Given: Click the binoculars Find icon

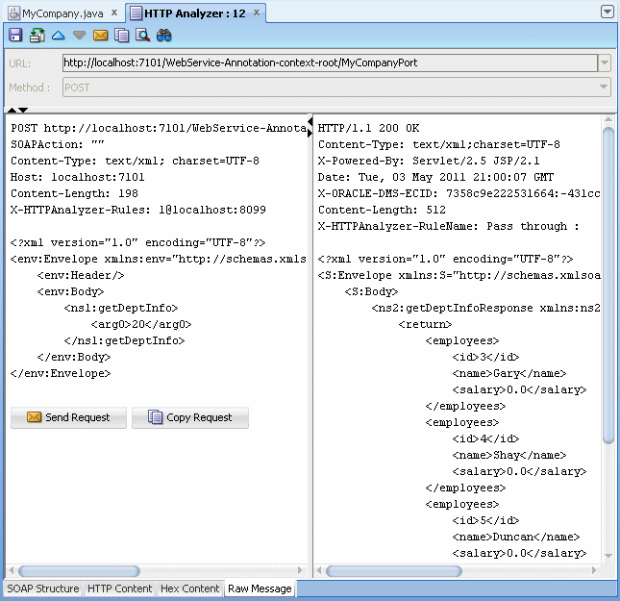Looking at the screenshot, I should 163,36.
